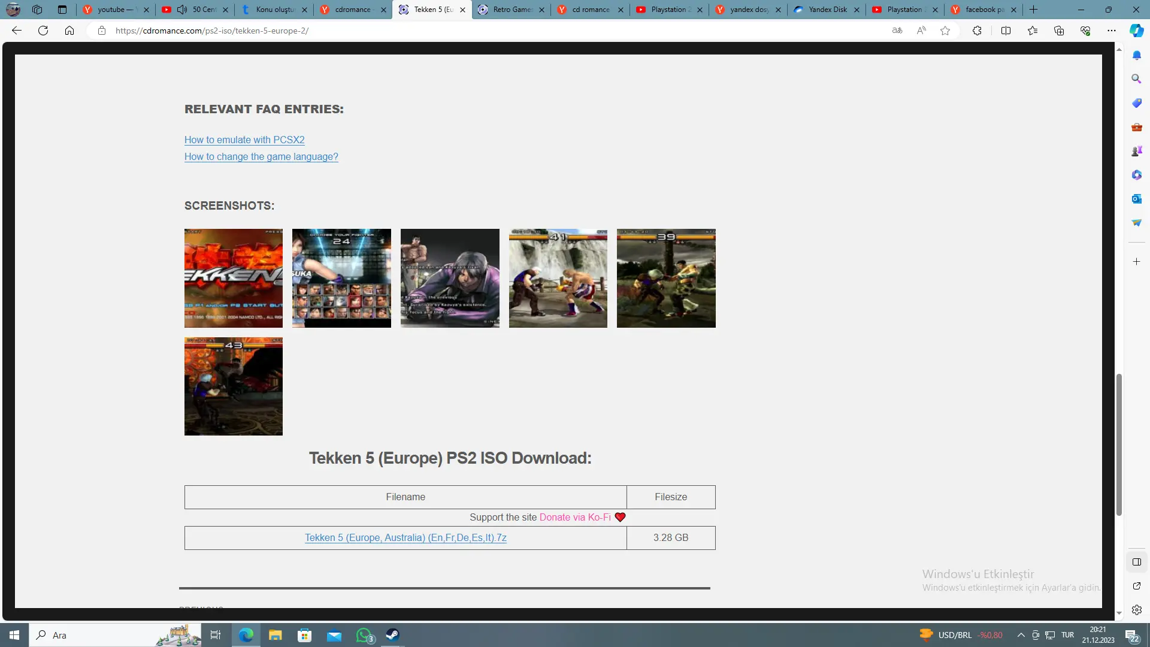The height and width of the screenshot is (647, 1150).
Task: Open workspaces icon at top left
Action: click(37, 10)
